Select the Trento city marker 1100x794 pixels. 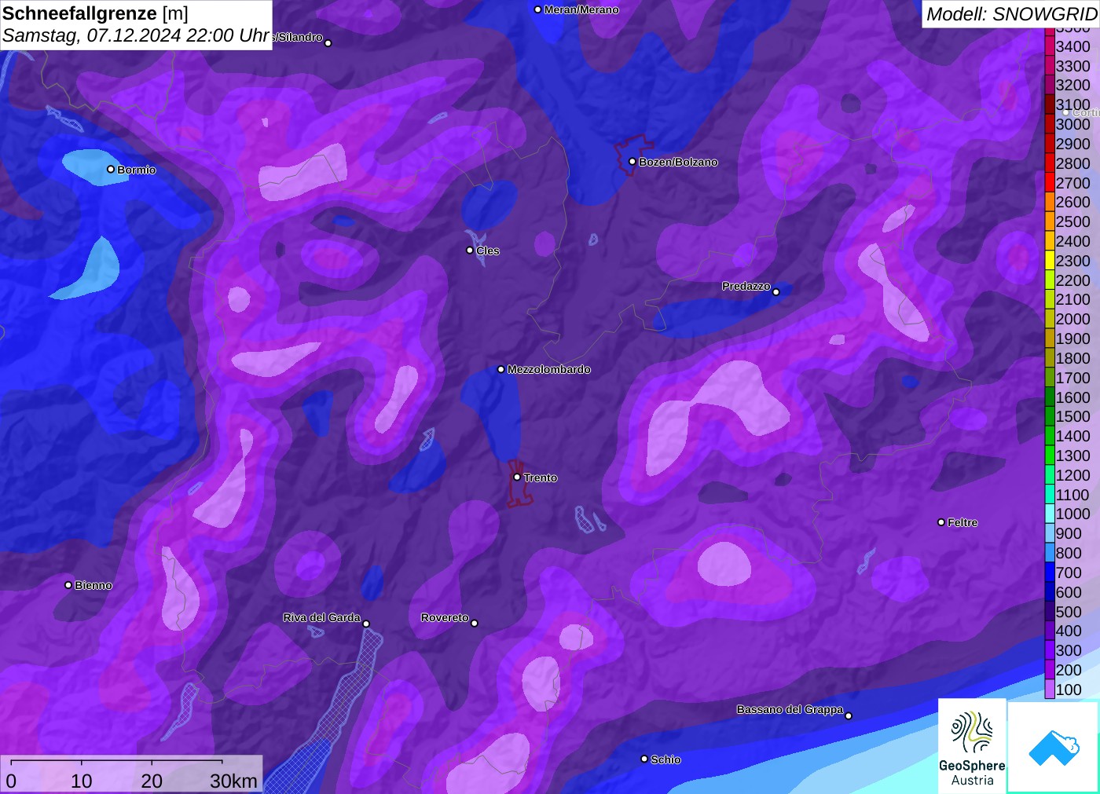[x=517, y=477]
